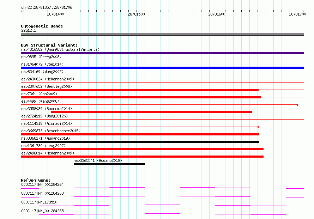
Task: Click ruler position 28781600
Action: [217, 14]
